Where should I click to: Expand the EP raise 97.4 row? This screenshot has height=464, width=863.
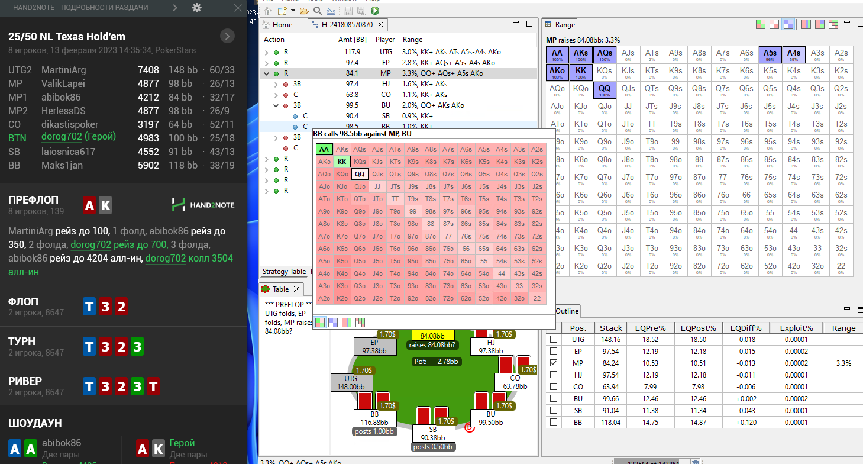coord(267,63)
